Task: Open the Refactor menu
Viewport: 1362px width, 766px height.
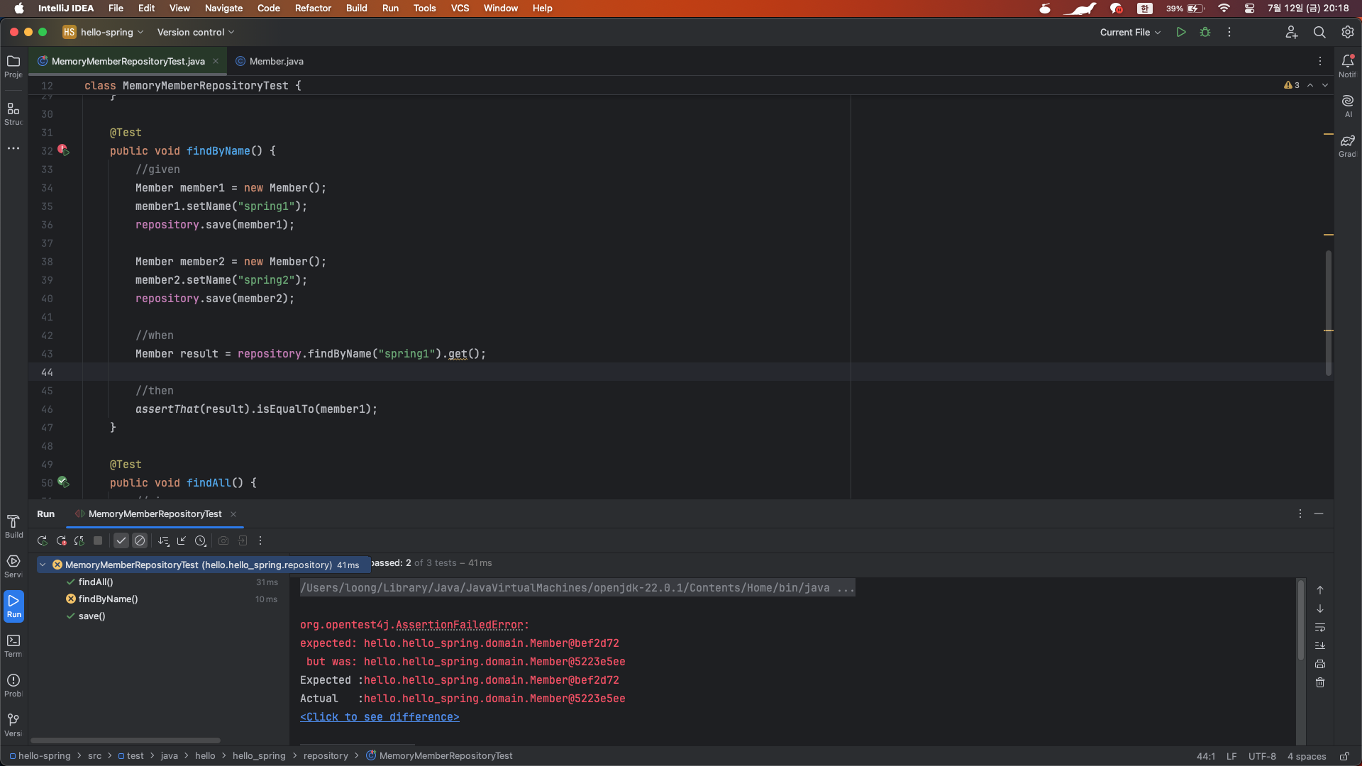Action: pyautogui.click(x=313, y=8)
